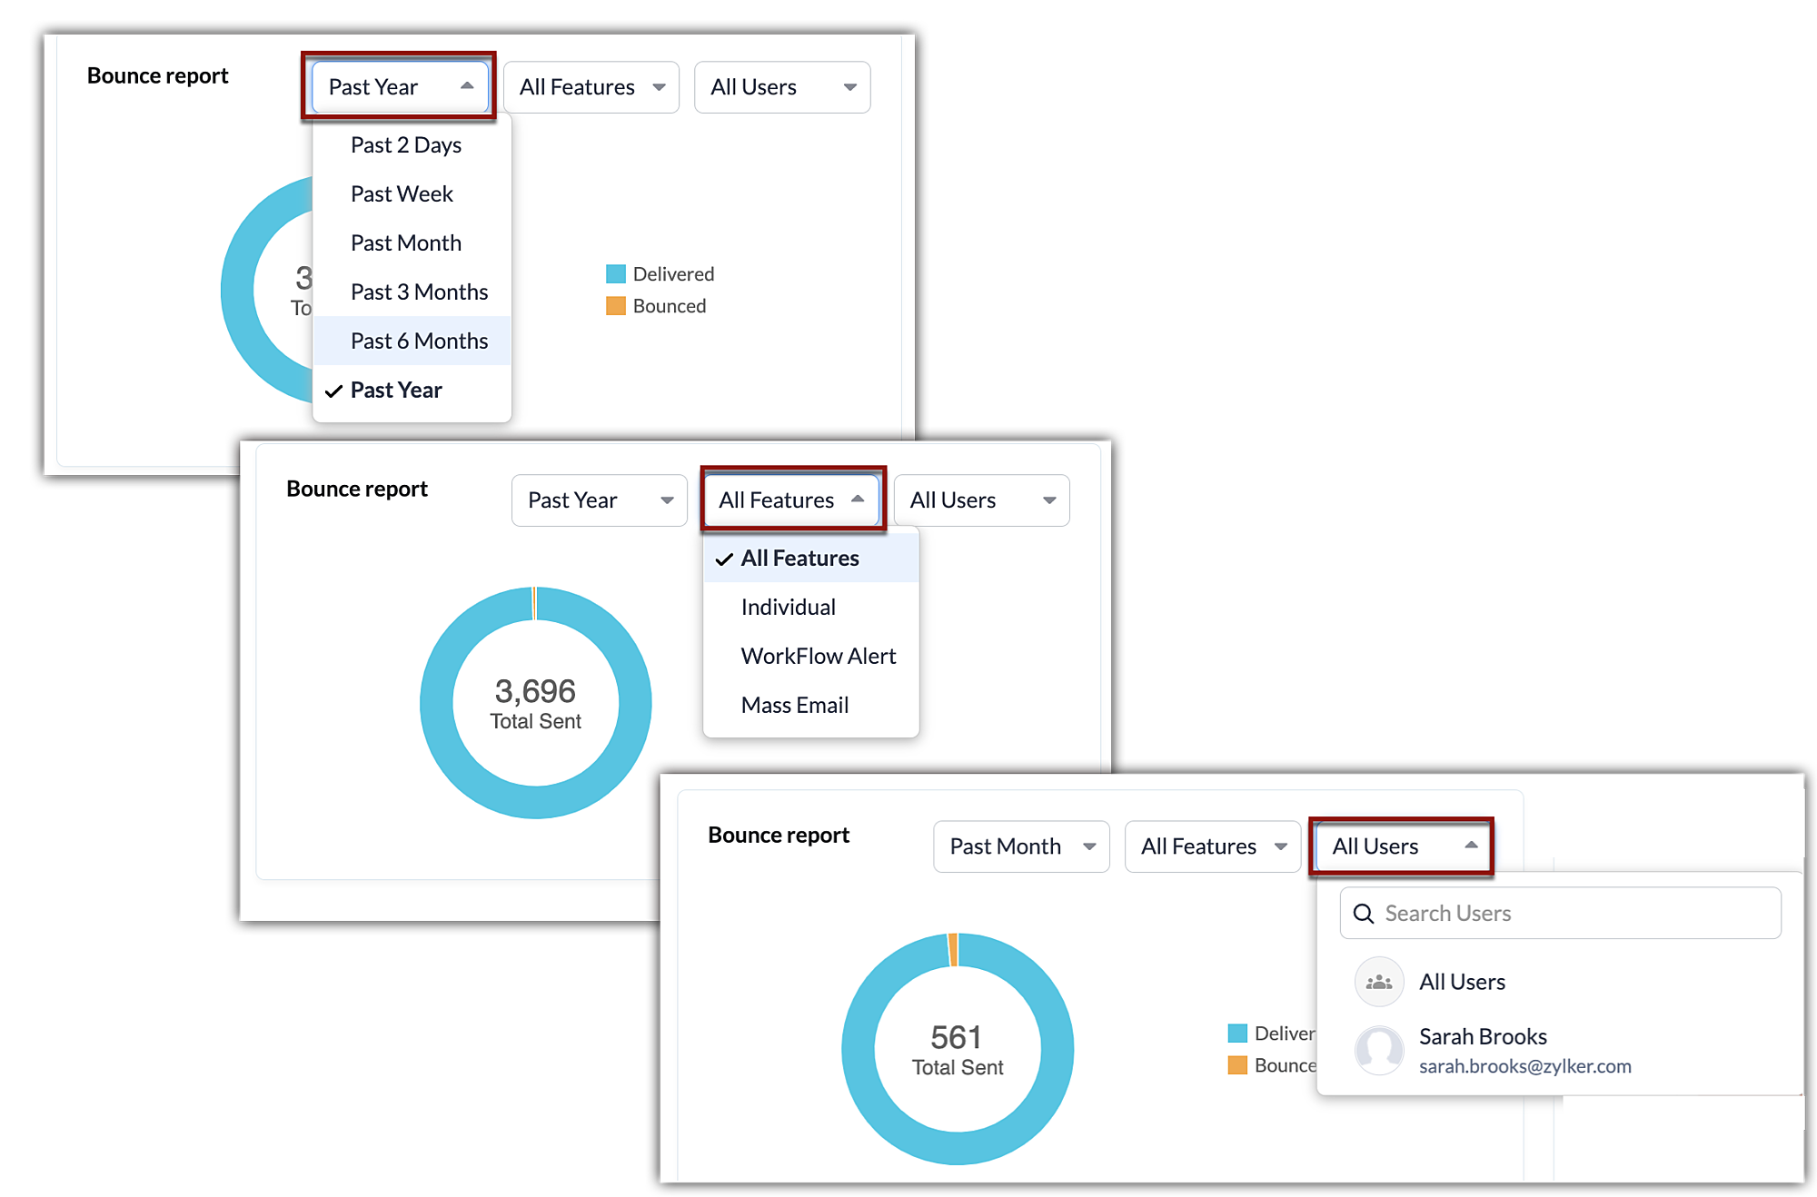The image size is (1817, 1197).
Task: Click the 561 Total Sent donut chart
Action: point(957,1049)
